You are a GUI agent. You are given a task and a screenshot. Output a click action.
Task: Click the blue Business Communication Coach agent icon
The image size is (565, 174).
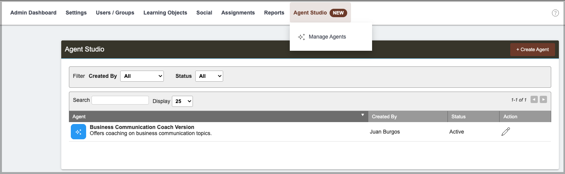click(x=78, y=132)
